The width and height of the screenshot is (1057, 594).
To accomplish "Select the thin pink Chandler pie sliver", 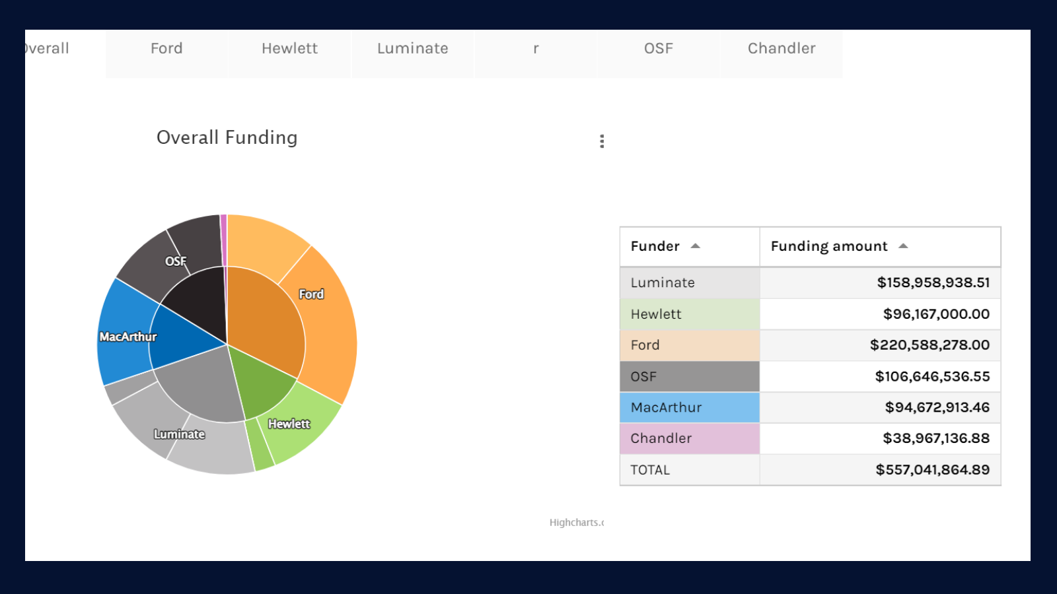I will tap(224, 240).
